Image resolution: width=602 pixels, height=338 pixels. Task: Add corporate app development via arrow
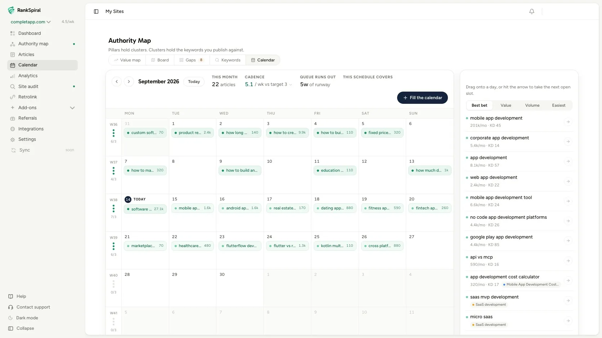point(568,142)
